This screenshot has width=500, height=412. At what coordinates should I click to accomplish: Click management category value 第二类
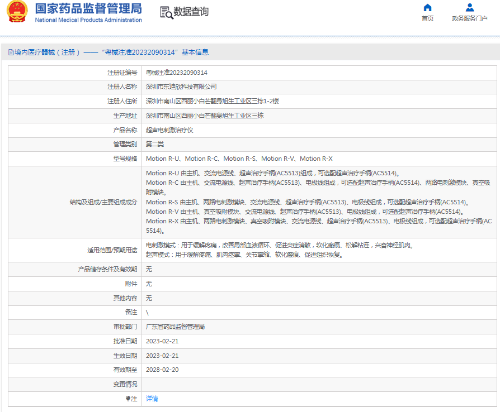click(x=155, y=144)
